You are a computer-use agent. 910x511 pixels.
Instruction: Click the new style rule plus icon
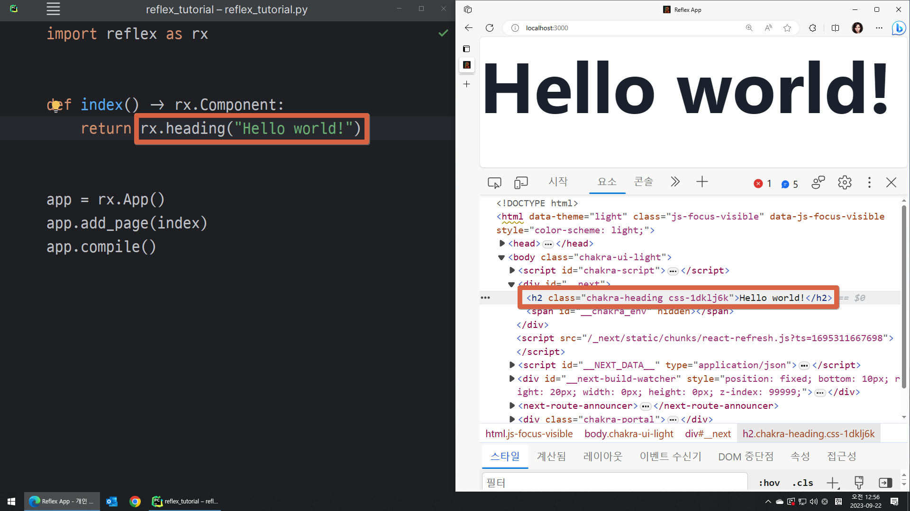pyautogui.click(x=832, y=483)
